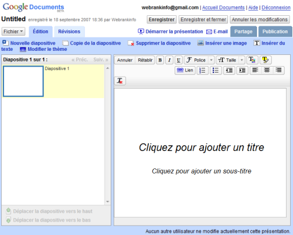Click the « Préc. previous slide link
Viewport: 293px width, 235px height.
tap(80, 60)
